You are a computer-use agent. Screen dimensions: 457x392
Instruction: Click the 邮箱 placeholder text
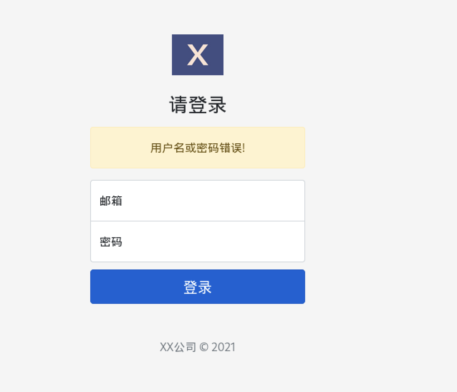pos(111,201)
